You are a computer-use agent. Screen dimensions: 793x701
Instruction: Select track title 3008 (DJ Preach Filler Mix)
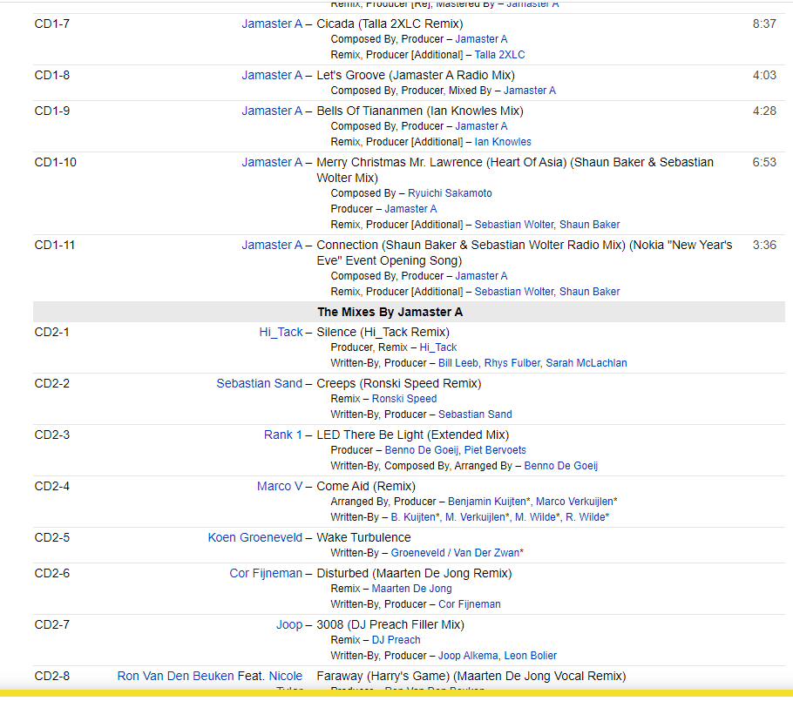390,625
